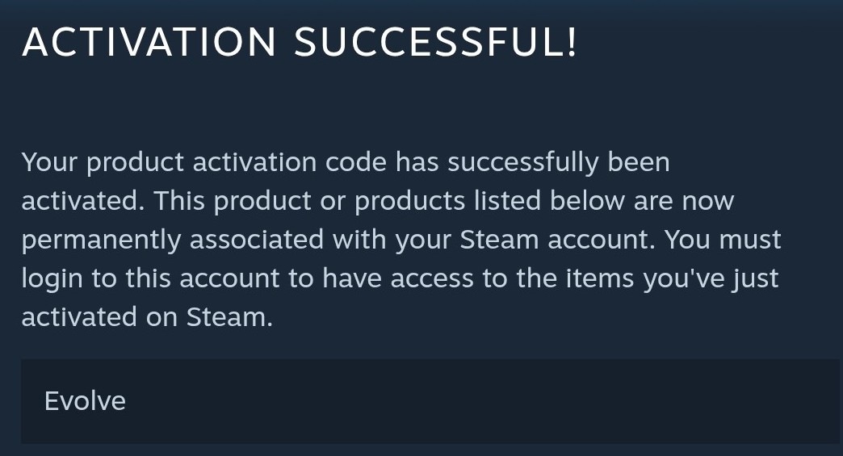
Task: Click the word SUCCESSFUL! in the title
Action: [x=436, y=42]
